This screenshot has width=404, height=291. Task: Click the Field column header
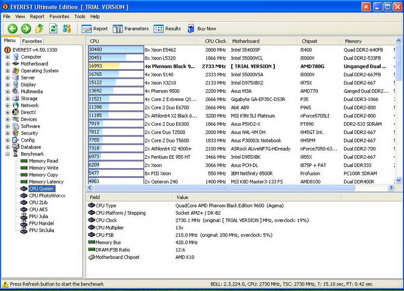click(129, 197)
